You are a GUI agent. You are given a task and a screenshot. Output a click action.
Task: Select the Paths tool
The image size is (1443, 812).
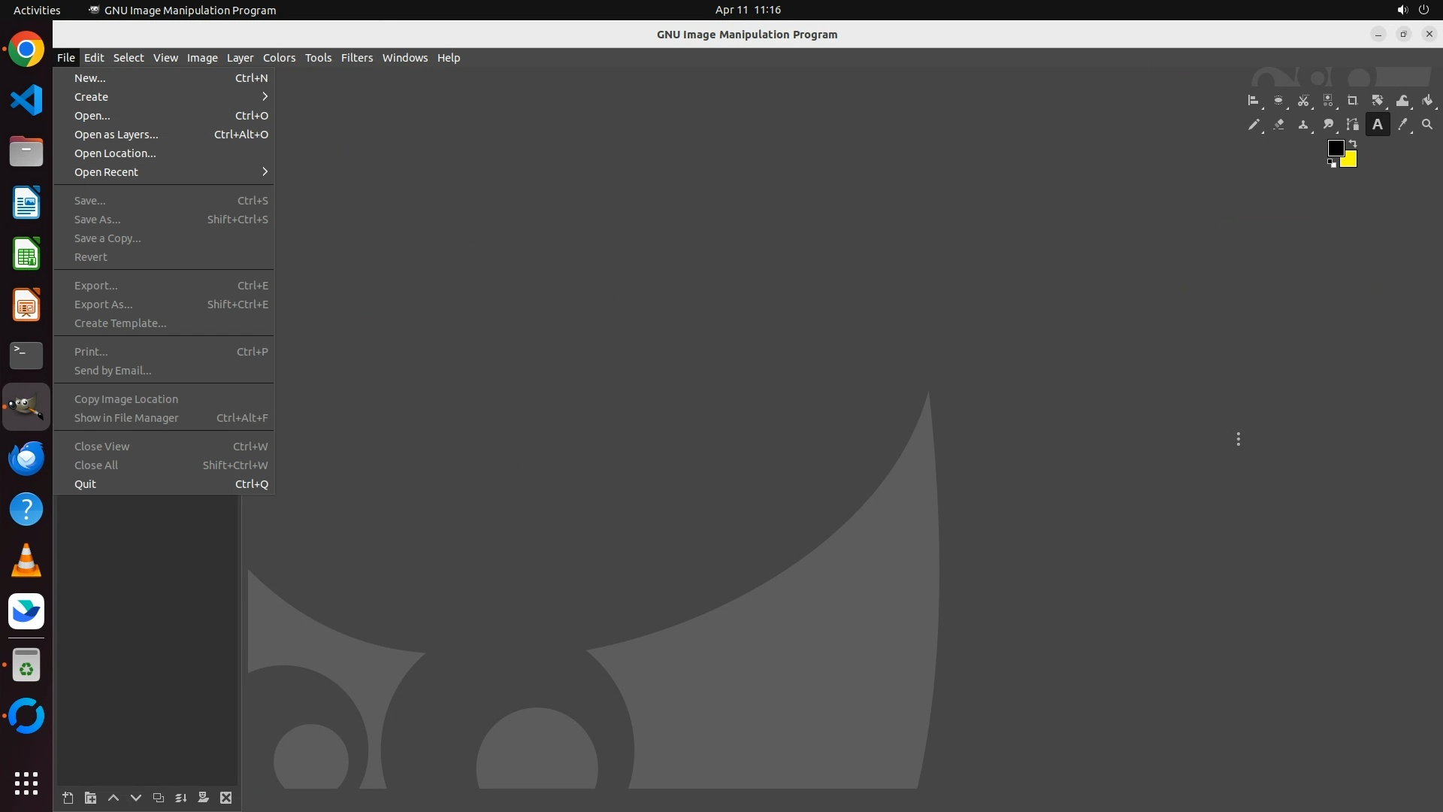coord(1352,125)
